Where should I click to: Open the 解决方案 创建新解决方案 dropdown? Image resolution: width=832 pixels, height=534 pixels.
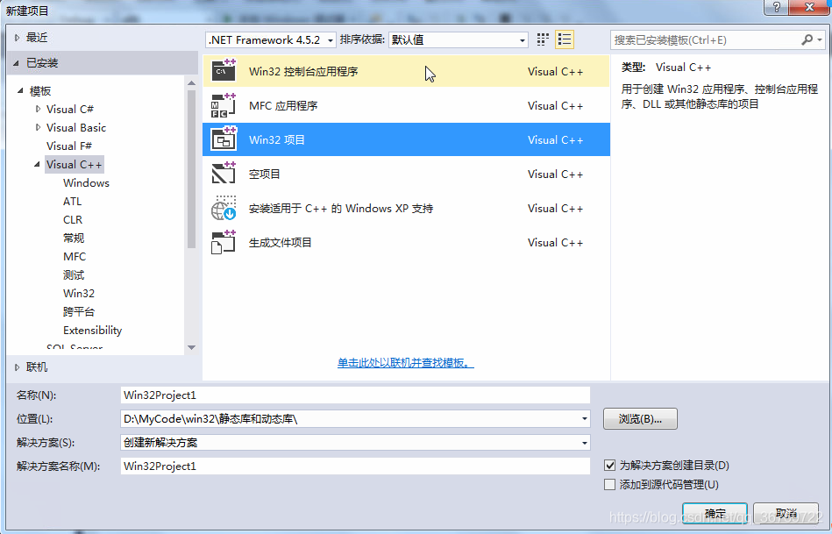coord(584,442)
